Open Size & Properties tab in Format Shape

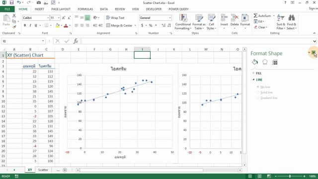pyautogui.click(x=275, y=62)
